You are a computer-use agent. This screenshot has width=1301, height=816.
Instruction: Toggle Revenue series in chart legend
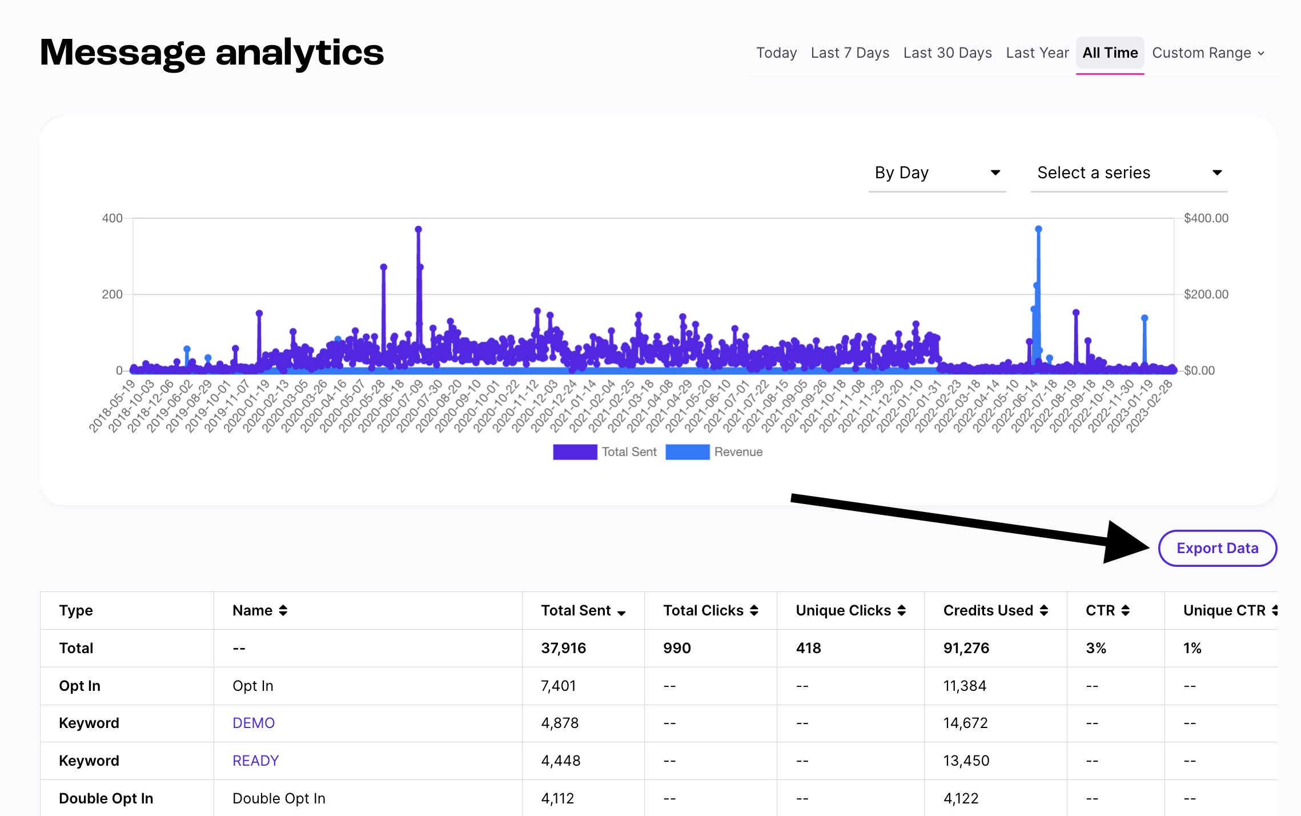coord(714,452)
